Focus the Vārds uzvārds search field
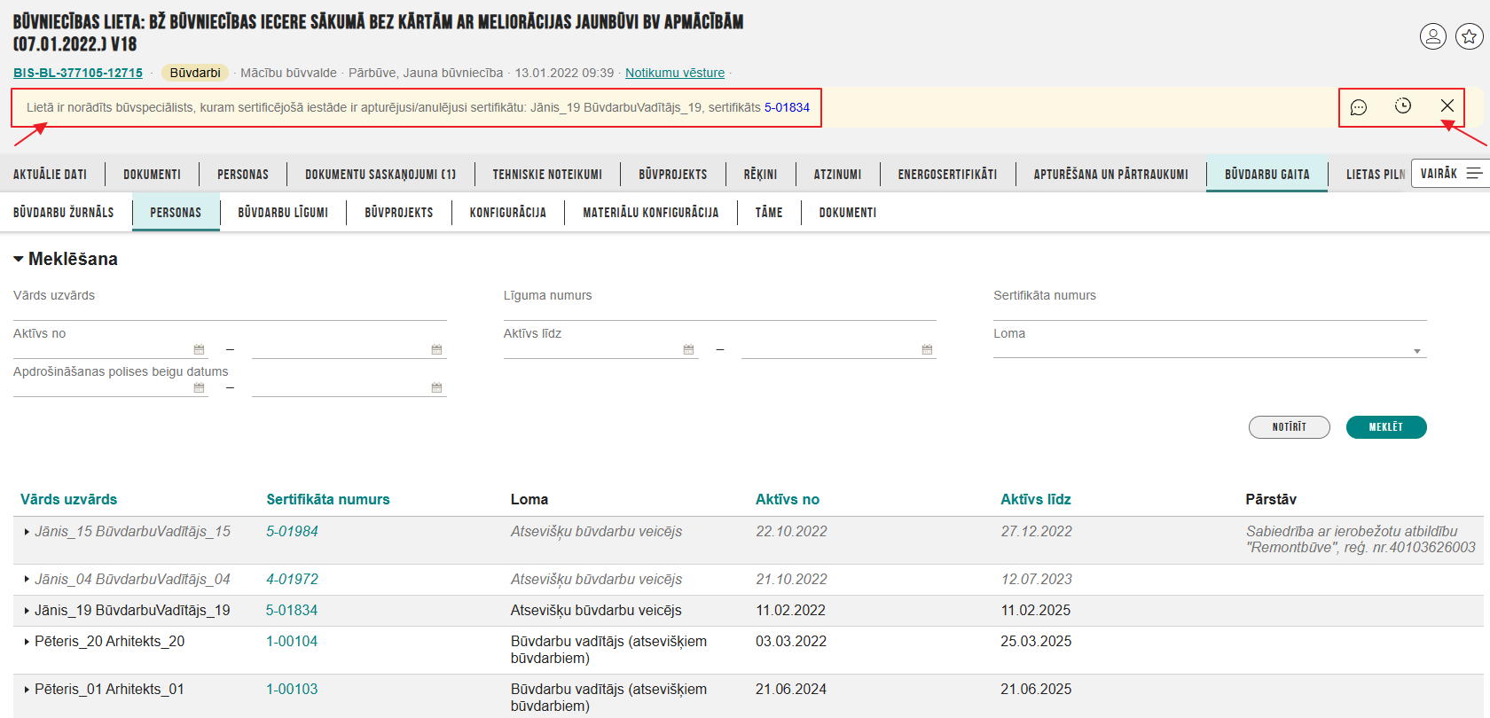This screenshot has width=1490, height=718. 230,311
